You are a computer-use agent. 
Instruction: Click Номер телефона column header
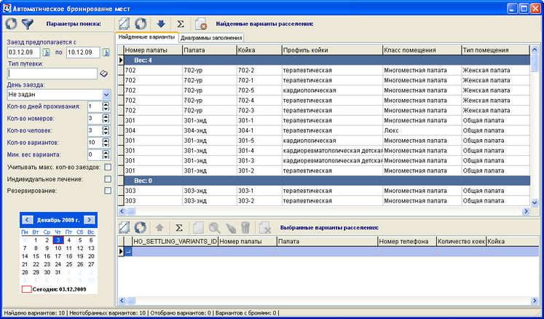coord(407,241)
